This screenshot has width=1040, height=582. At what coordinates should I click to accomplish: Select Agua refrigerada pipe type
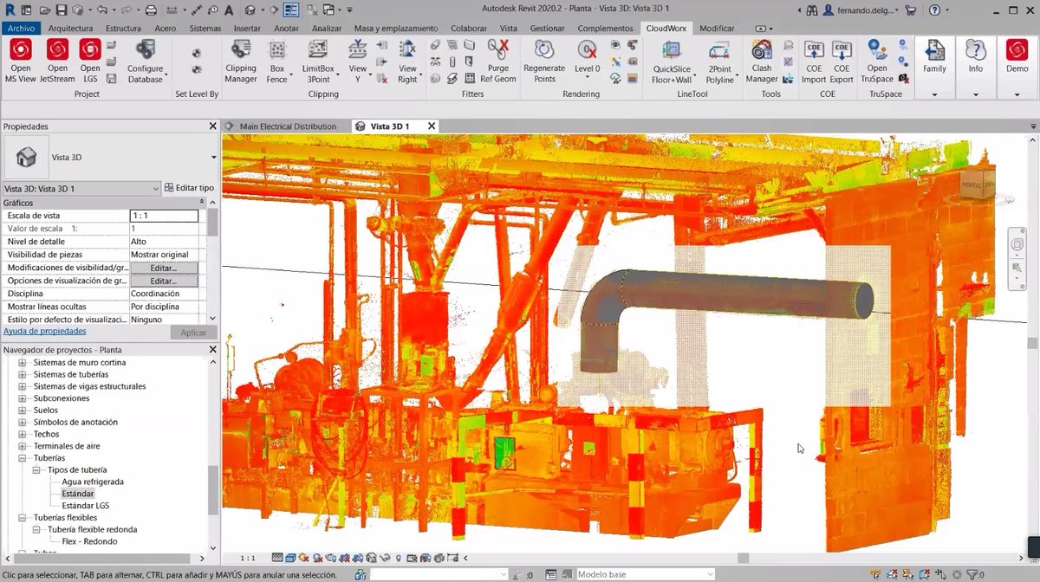coord(93,482)
